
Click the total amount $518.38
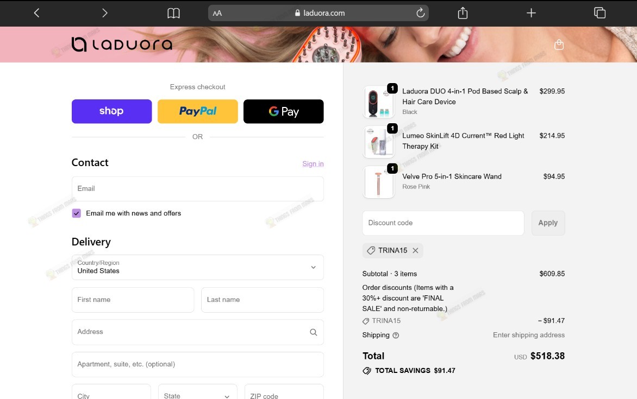[x=548, y=356]
